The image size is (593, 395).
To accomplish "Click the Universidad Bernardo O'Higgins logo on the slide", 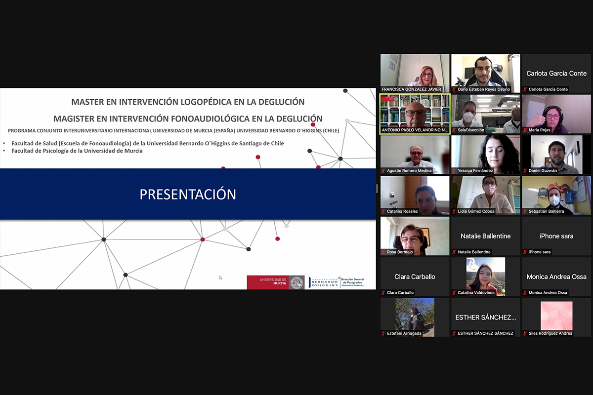I will pos(337,282).
